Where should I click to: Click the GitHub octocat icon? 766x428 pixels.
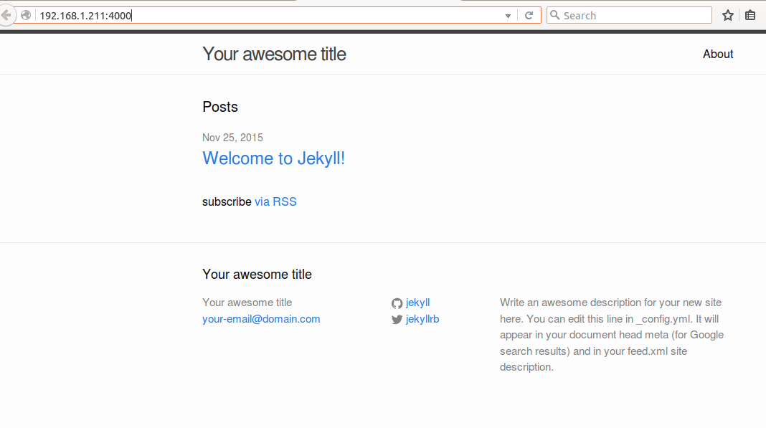pyautogui.click(x=397, y=303)
